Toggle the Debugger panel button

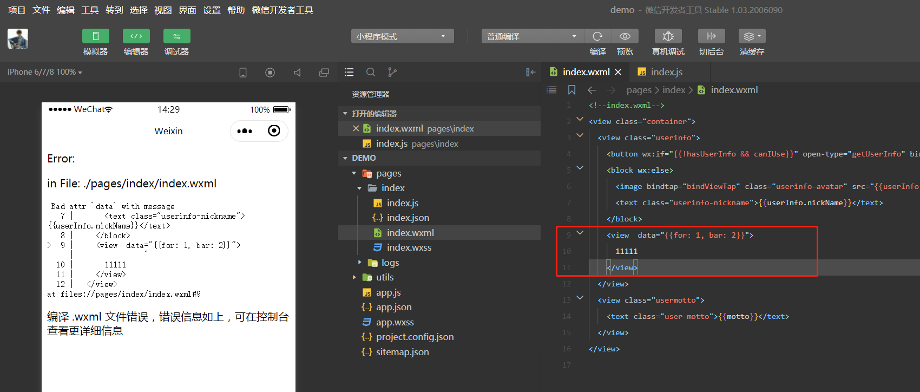176,36
